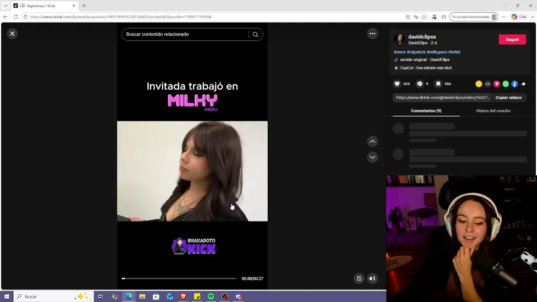537x302 pixels.
Task: Open a new browser tab
Action: click(x=84, y=6)
